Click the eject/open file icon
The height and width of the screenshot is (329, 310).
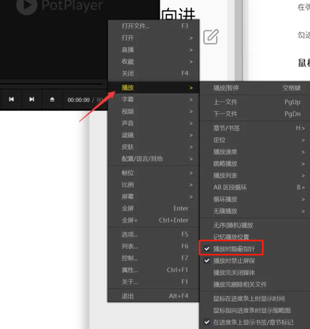pyautogui.click(x=52, y=99)
